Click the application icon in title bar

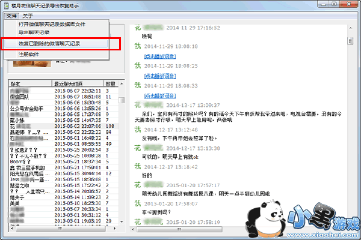7,5
